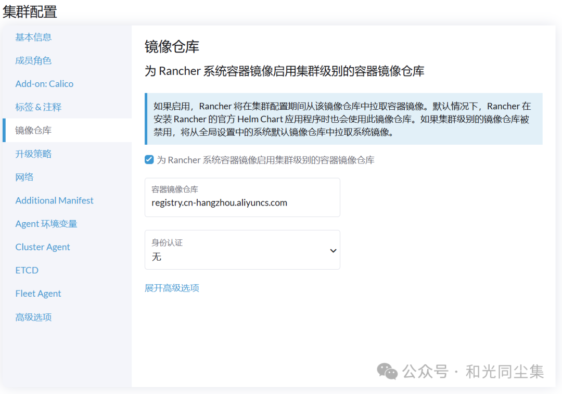Click the 镜像仓库 page heading
562x394 pixels.
172,47
